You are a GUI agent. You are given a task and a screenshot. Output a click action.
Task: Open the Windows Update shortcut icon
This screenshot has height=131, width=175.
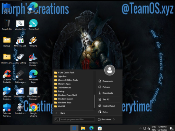tap(33, 60)
